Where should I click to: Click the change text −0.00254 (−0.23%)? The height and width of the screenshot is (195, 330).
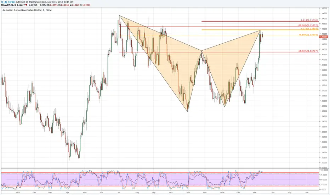tap(37, 5)
